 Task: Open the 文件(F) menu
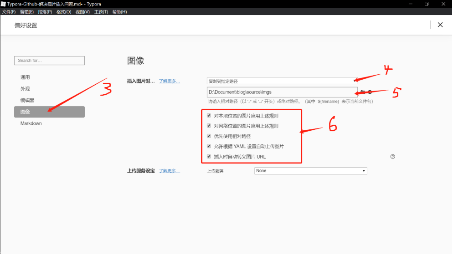9,12
